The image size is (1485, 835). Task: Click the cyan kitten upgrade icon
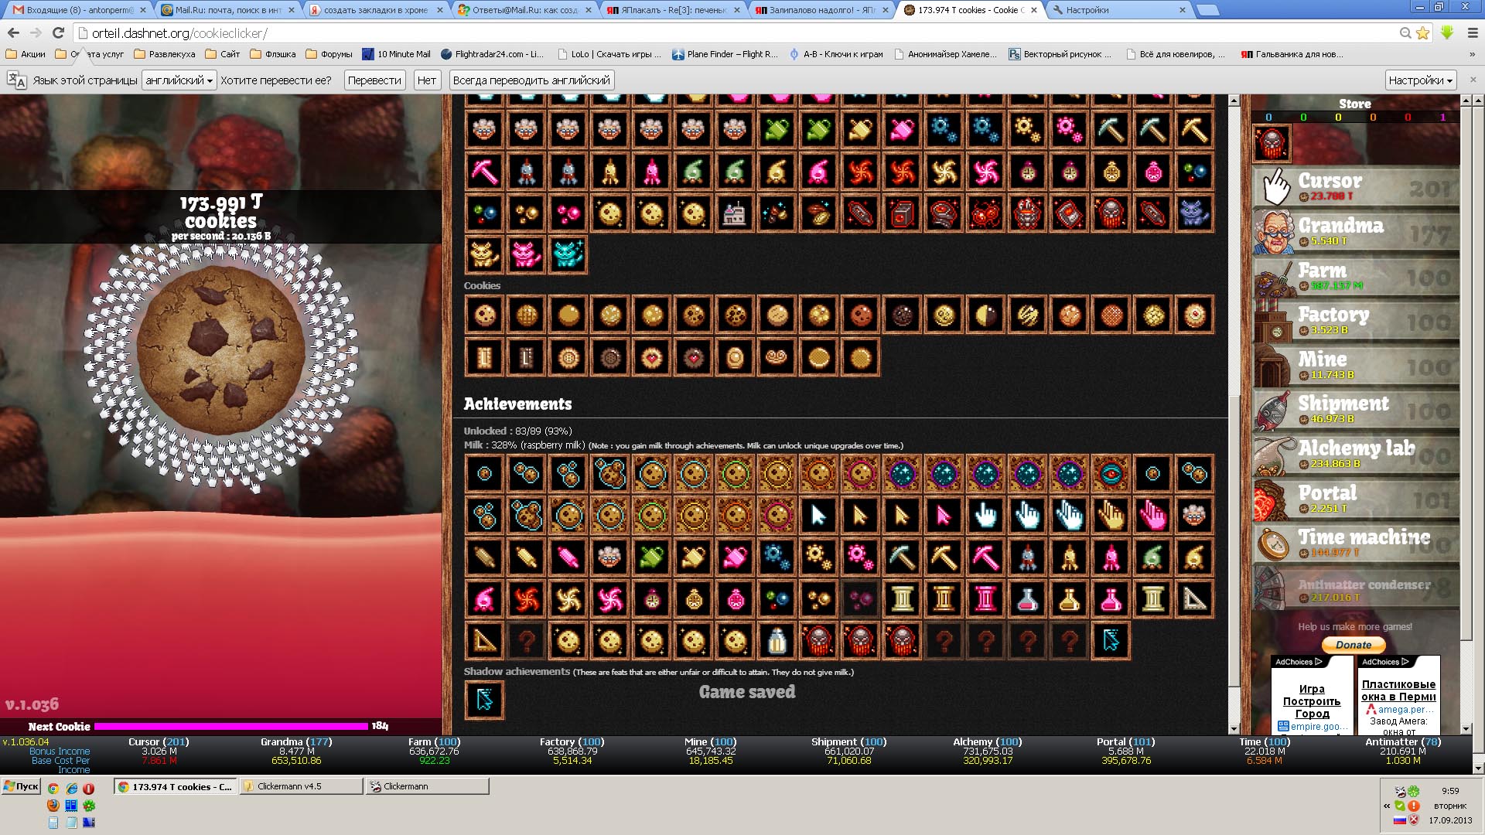(568, 254)
